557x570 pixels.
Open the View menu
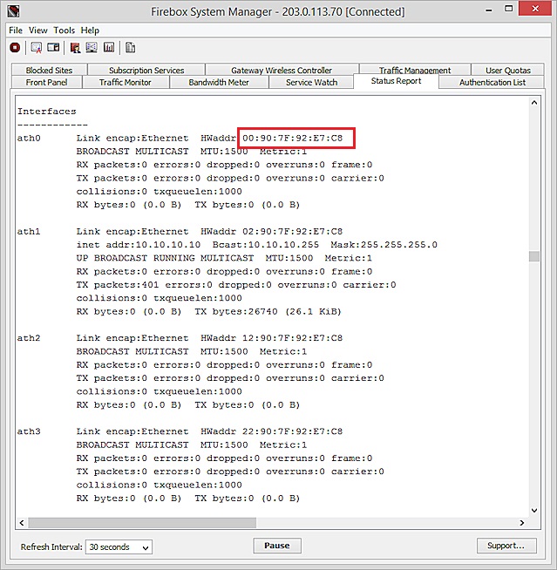38,31
